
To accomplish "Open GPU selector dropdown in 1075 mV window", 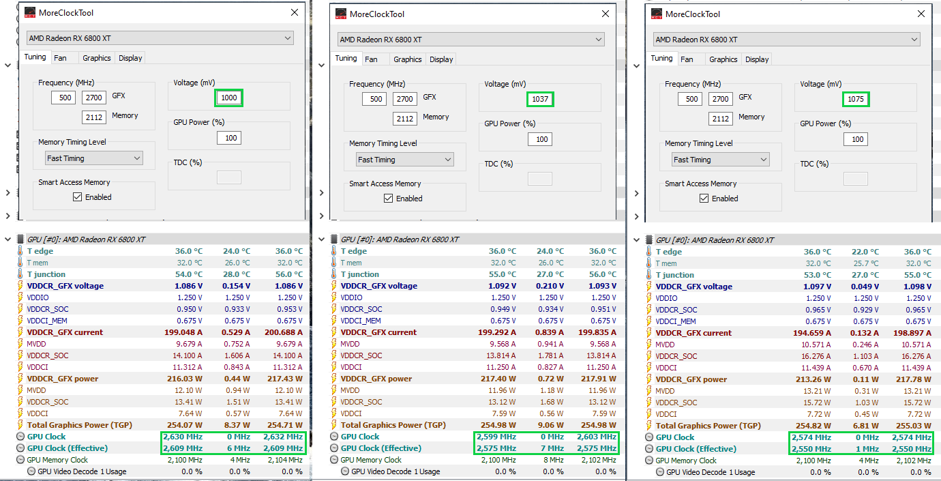I will pyautogui.click(x=787, y=40).
